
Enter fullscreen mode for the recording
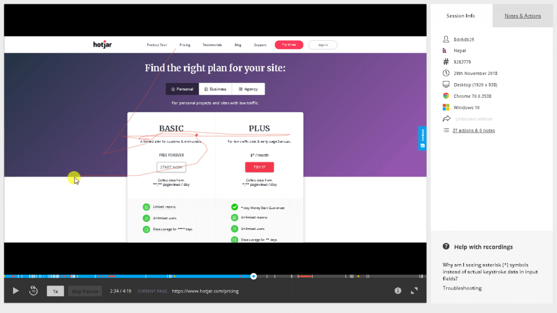point(414,291)
